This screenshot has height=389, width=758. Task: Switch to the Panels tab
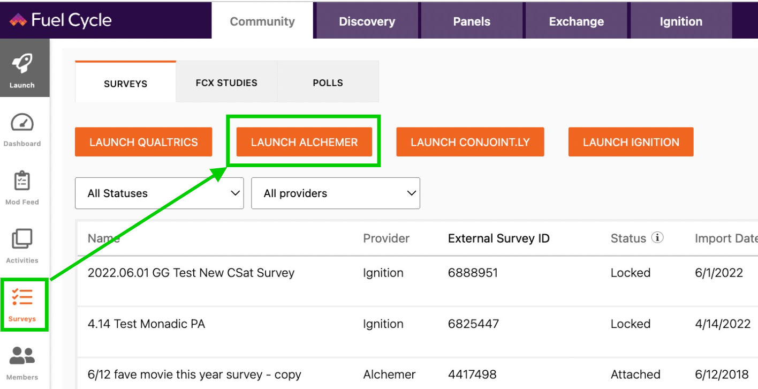click(472, 21)
